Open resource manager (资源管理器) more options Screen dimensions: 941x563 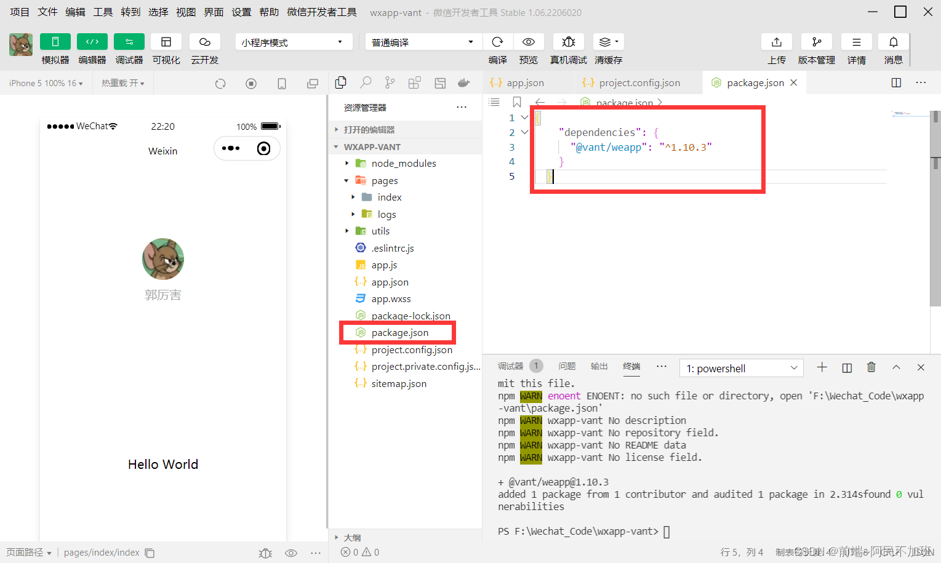click(x=462, y=107)
